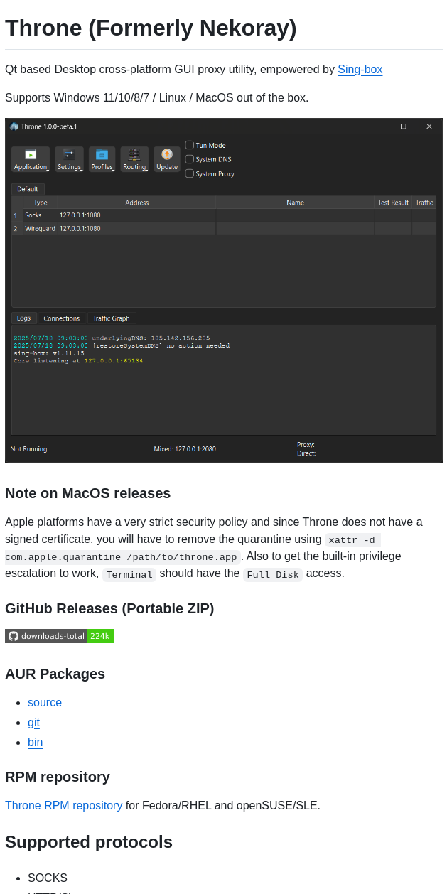Open the AUR source package link
This screenshot has width=447, height=894.
click(x=45, y=703)
